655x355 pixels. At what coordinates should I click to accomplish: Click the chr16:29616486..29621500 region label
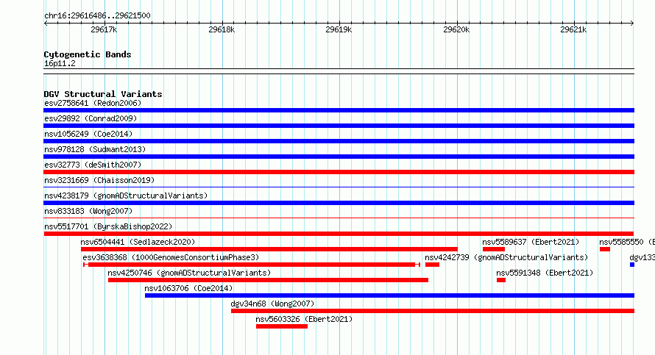coord(97,15)
